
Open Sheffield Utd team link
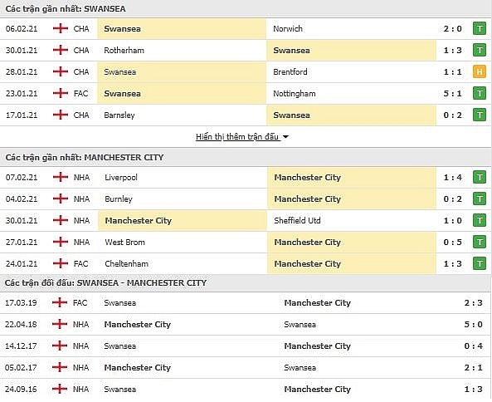[x=297, y=220]
